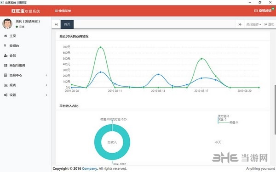276x172 pixels.
Task: Click the vertical scrollbar thumb
Action: tap(275, 110)
